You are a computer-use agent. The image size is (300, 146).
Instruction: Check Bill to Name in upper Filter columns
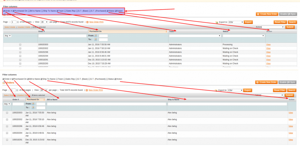pos(29,11)
